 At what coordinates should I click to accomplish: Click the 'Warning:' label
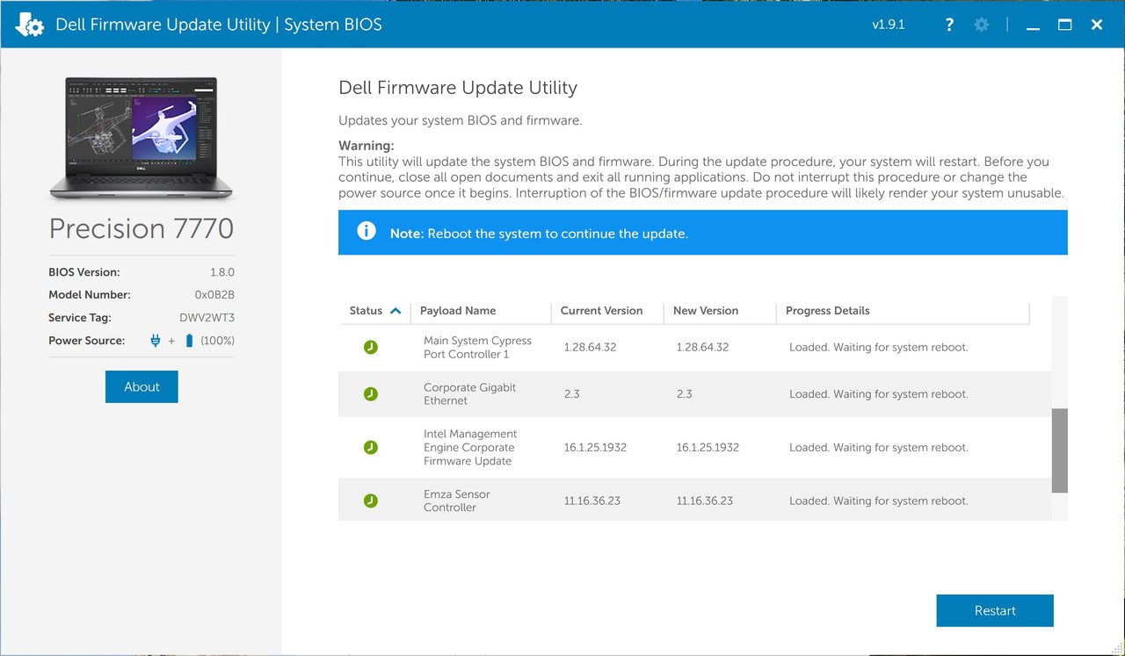tap(367, 146)
